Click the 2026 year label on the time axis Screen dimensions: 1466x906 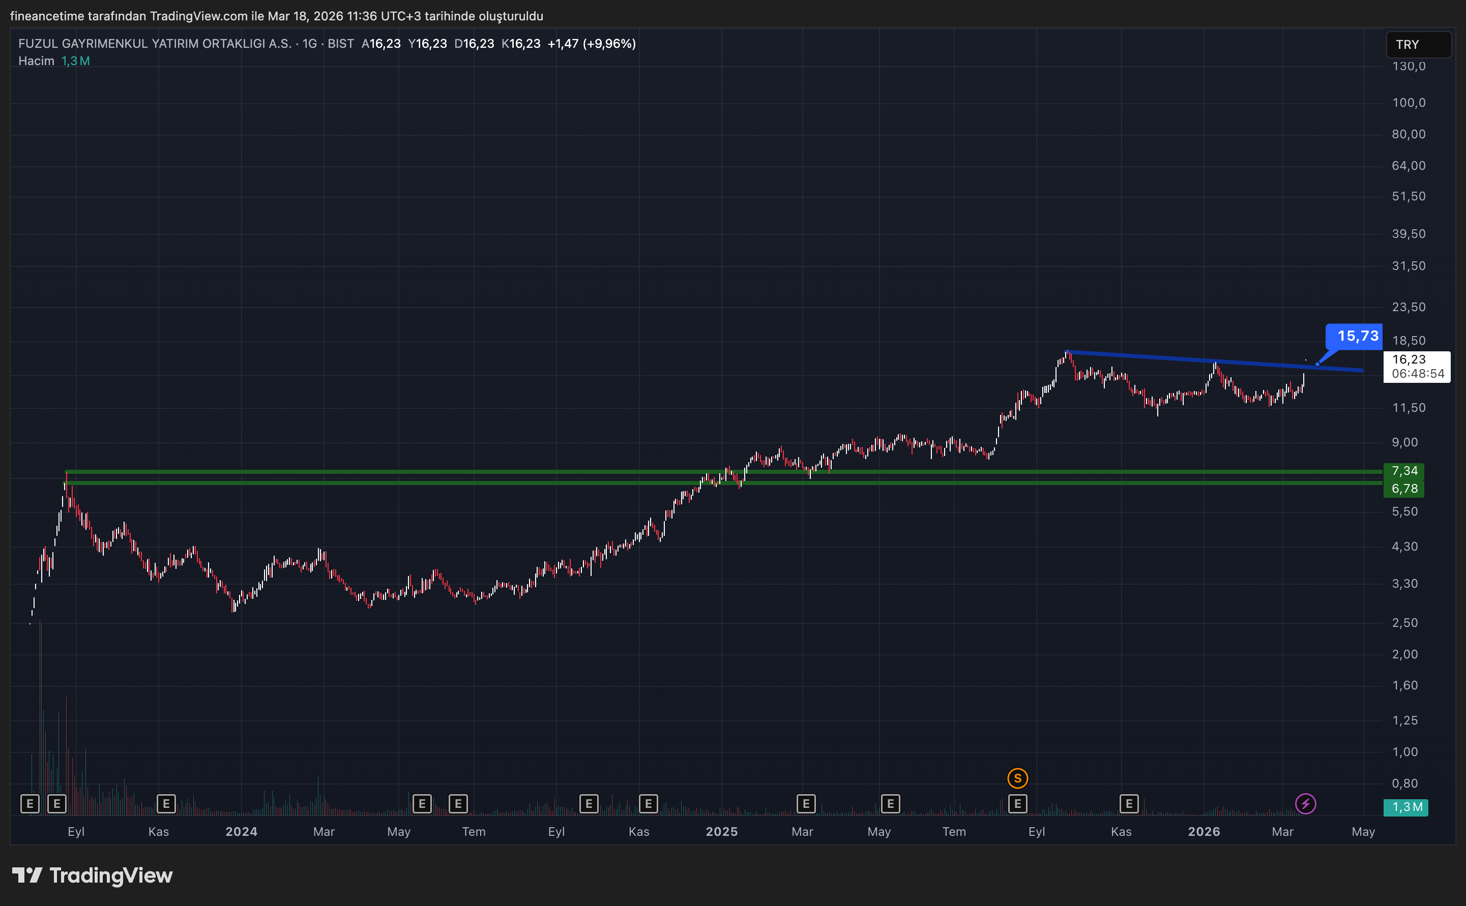coord(1204,832)
